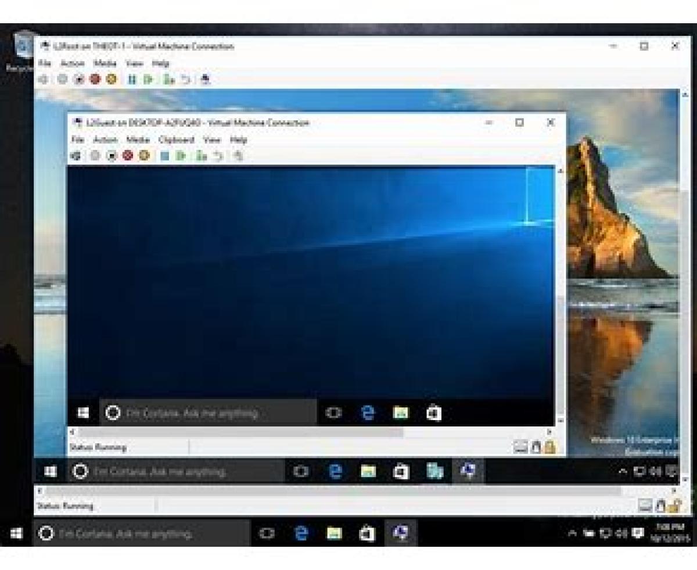Click orange Save icon in L2Guest toolbar
Screen dimensions: 697x570
point(144,156)
